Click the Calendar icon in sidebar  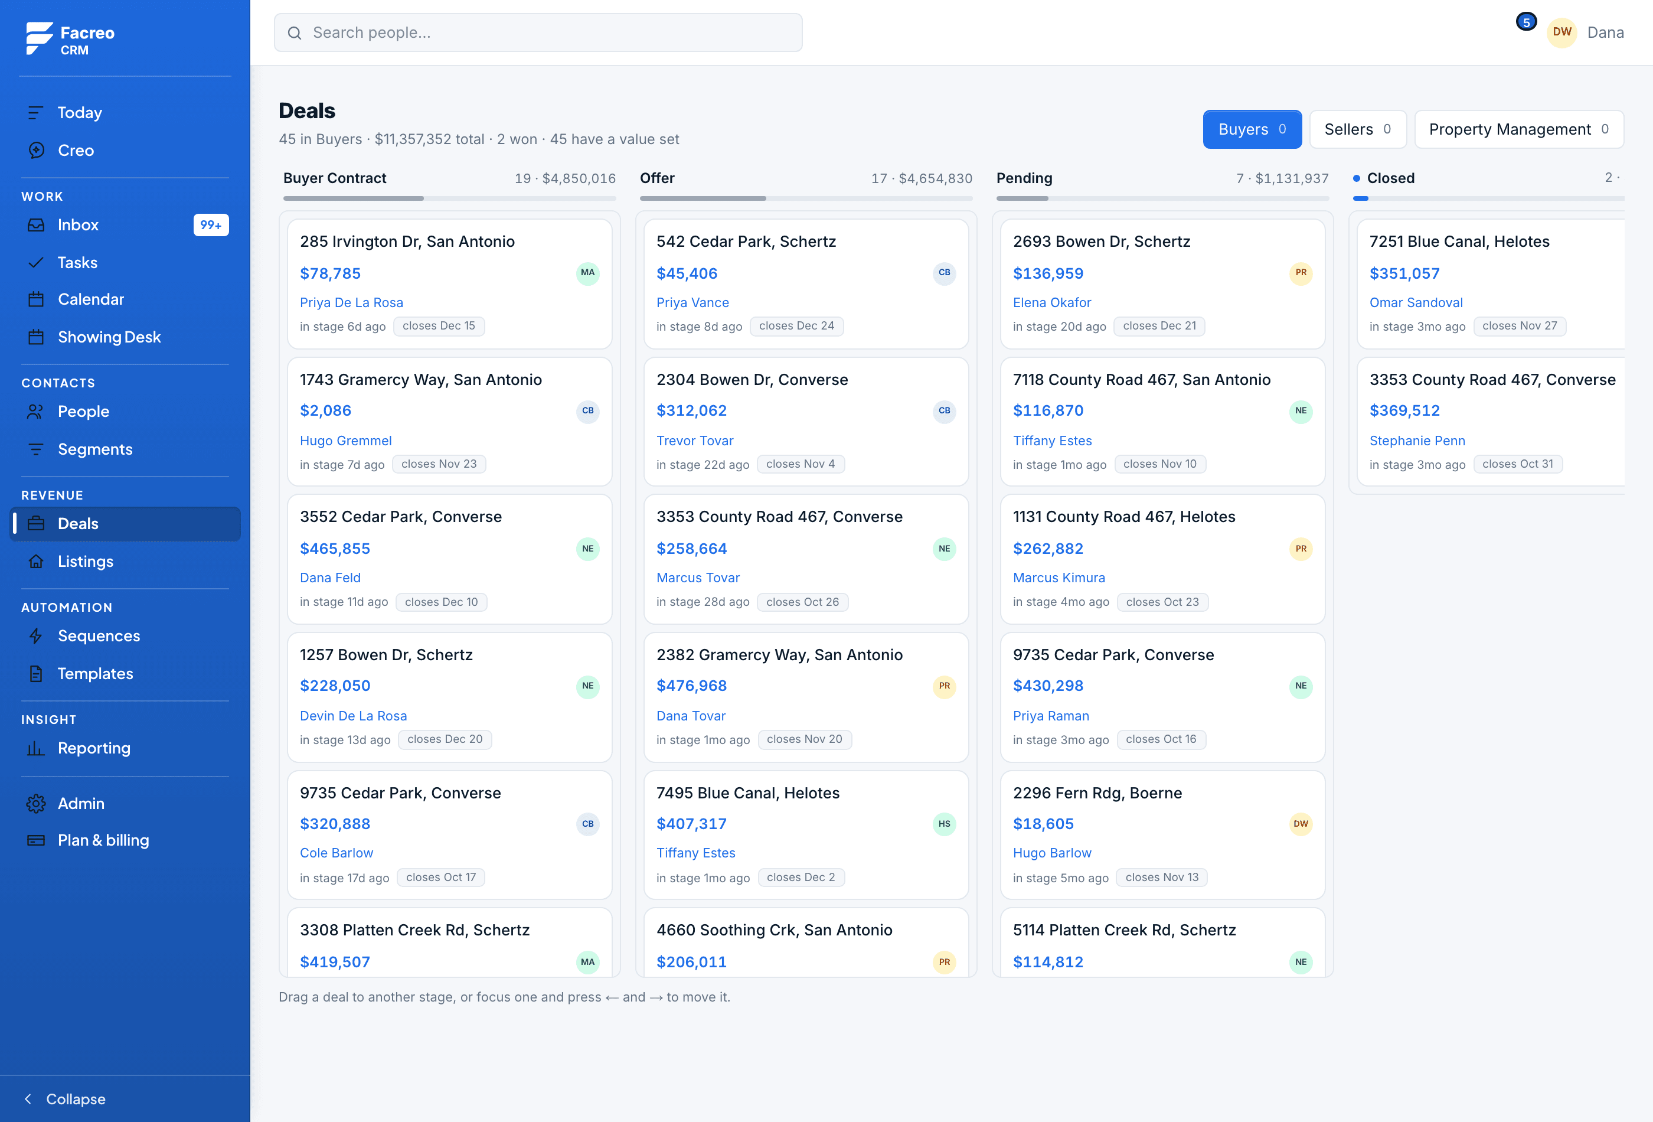pyautogui.click(x=35, y=299)
